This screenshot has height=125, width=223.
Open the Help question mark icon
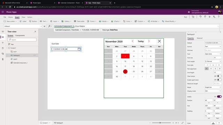218,17
